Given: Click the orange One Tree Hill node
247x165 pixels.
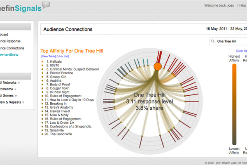Looking at the screenshot, I should pos(158,66).
